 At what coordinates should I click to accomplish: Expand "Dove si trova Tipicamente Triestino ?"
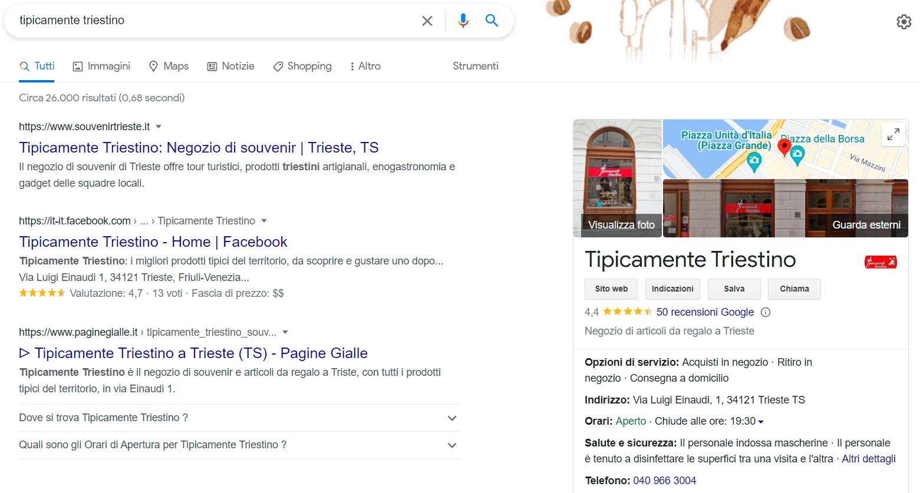tap(240, 418)
